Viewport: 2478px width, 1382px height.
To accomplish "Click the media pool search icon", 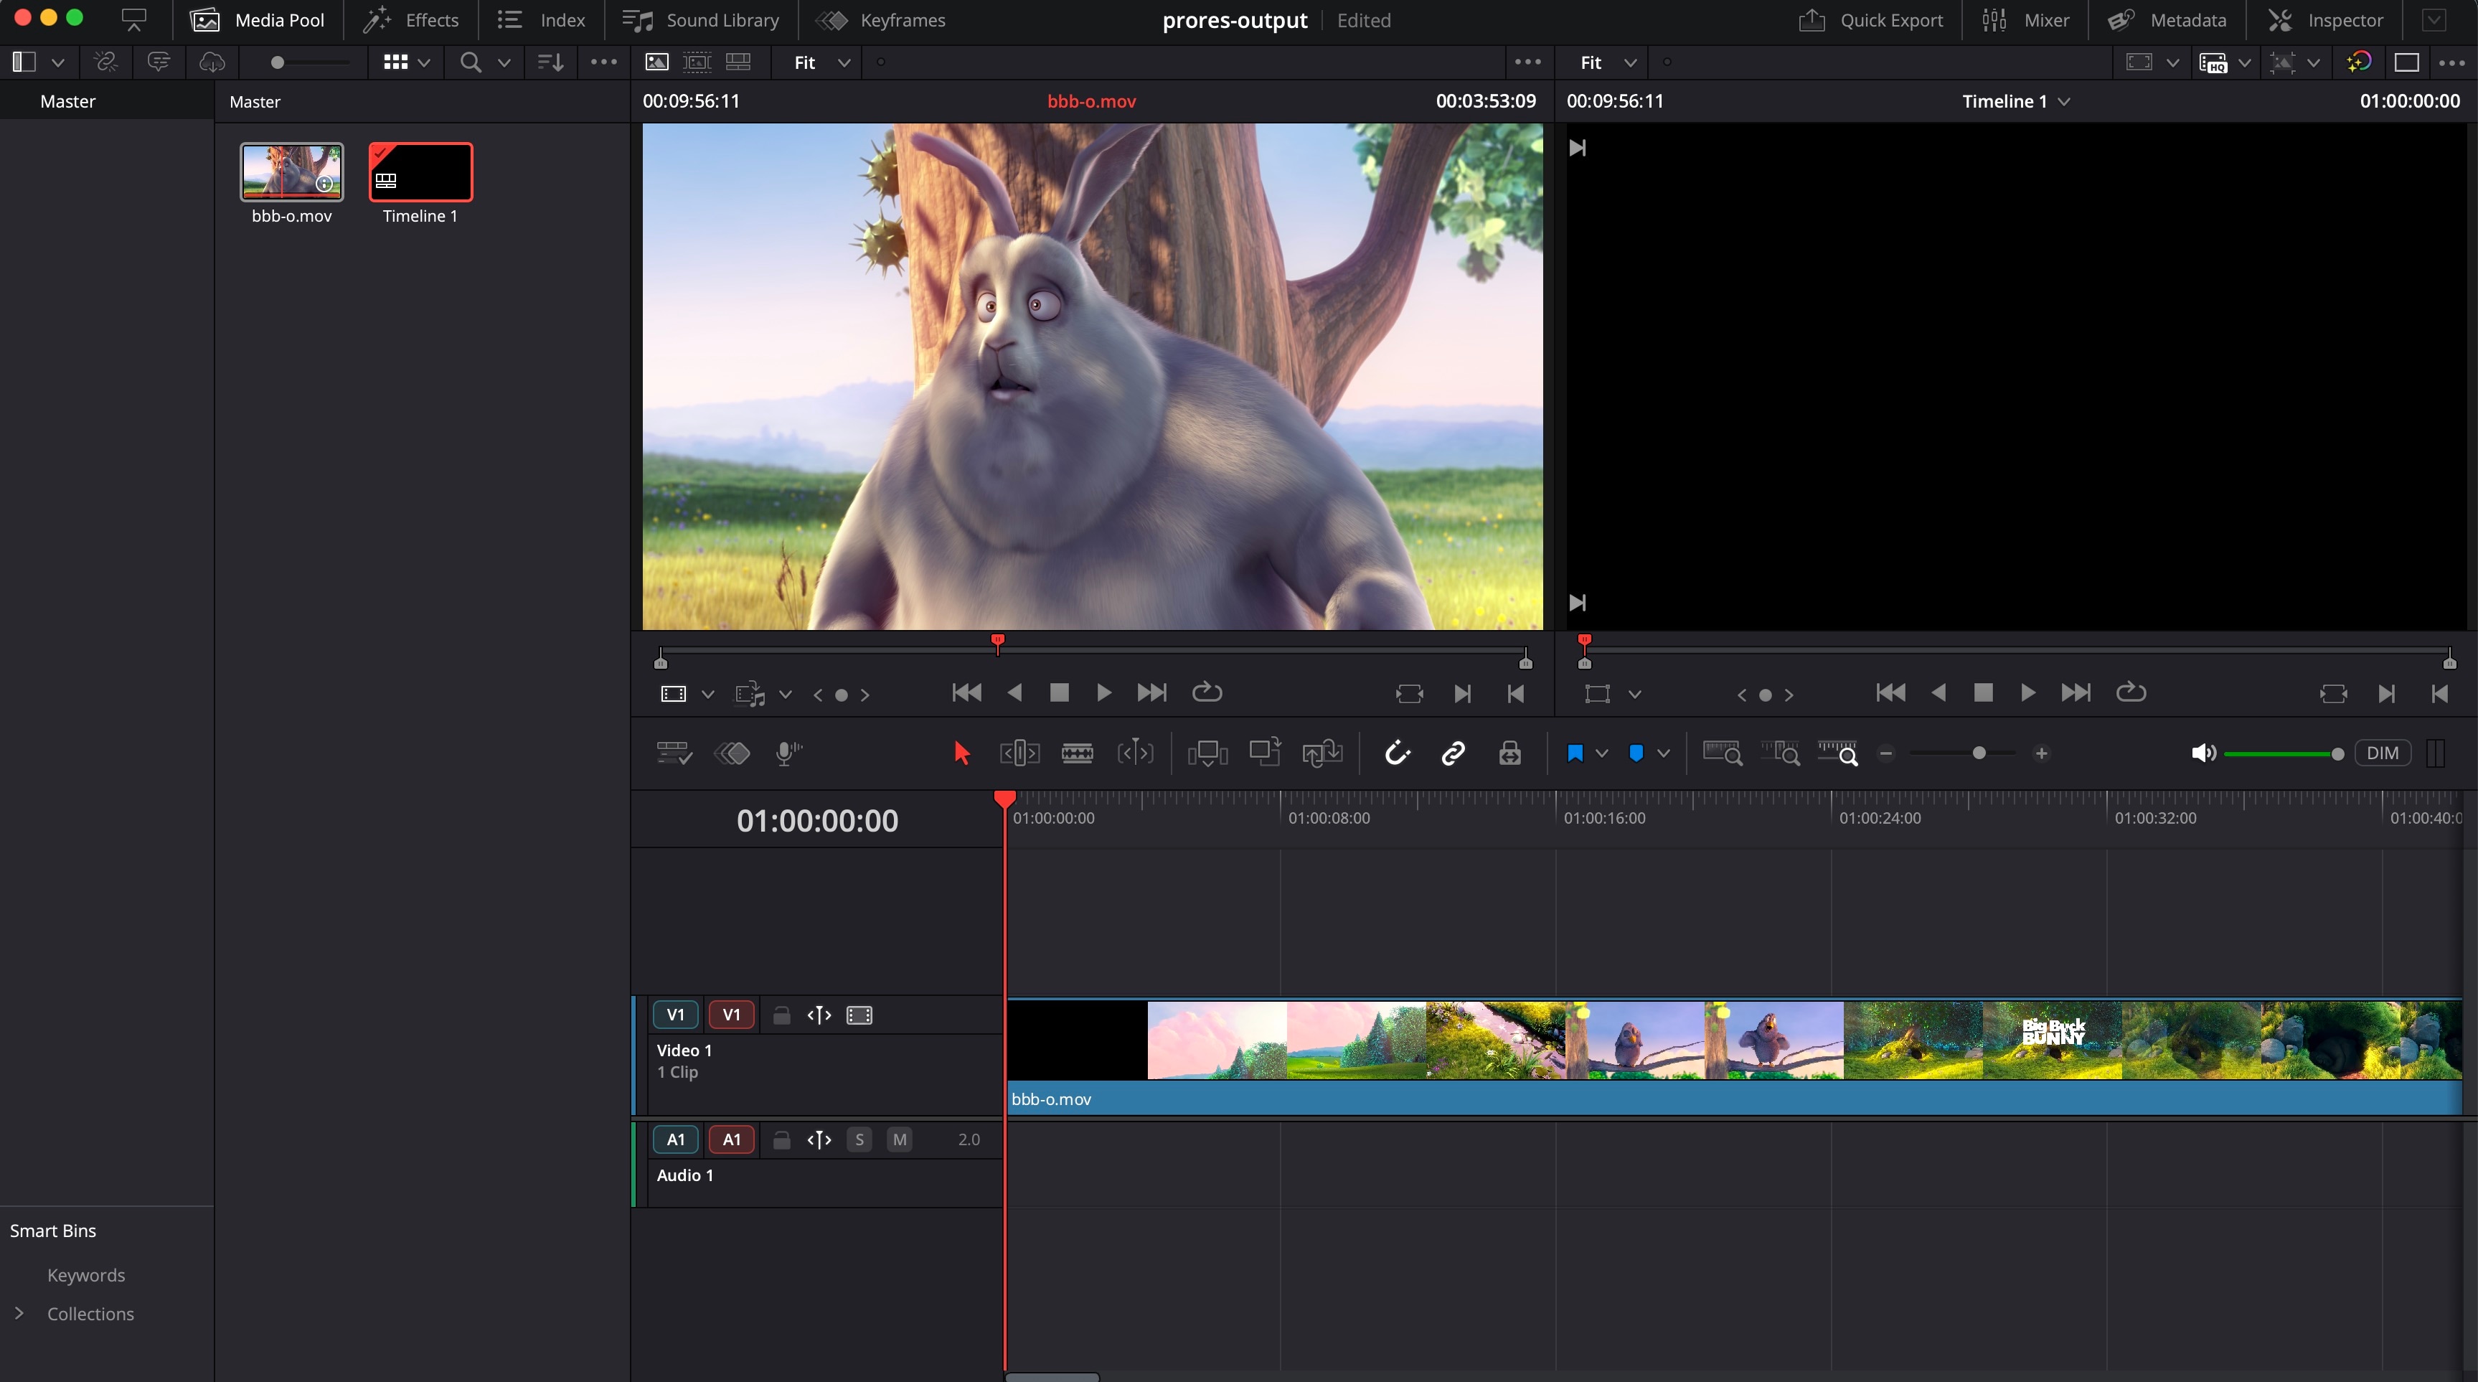I will click(471, 62).
